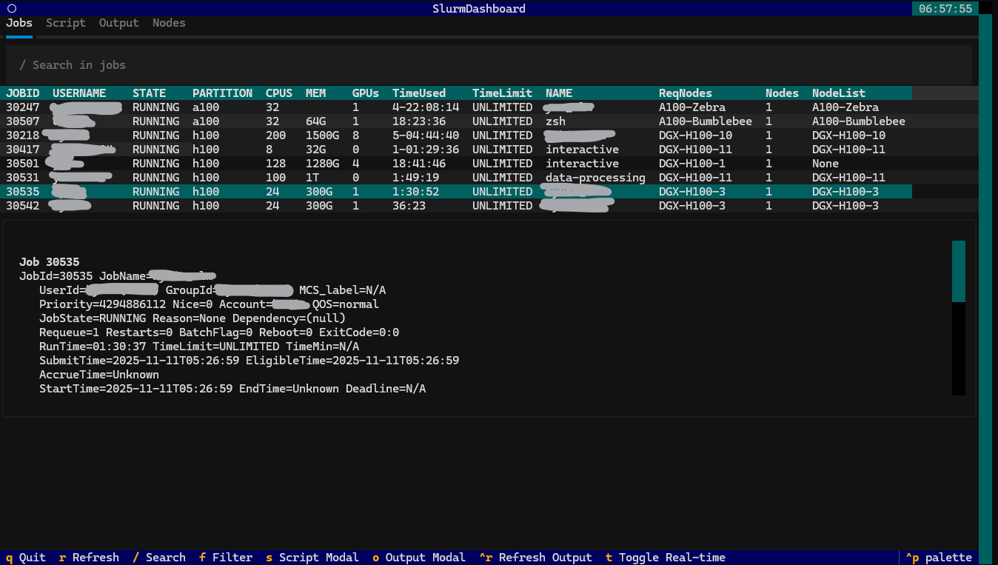998x565 pixels.
Task: Open the Nodes tab
Action: point(169,23)
